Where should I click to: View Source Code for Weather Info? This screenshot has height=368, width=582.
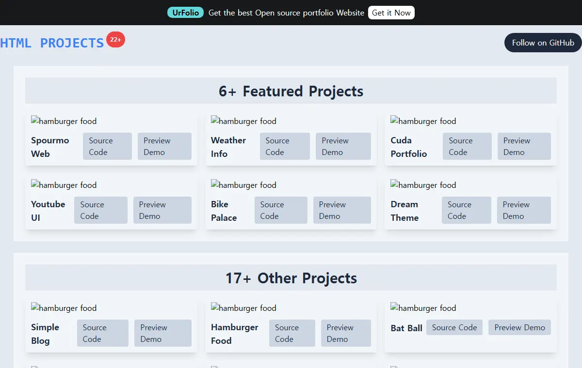(285, 146)
